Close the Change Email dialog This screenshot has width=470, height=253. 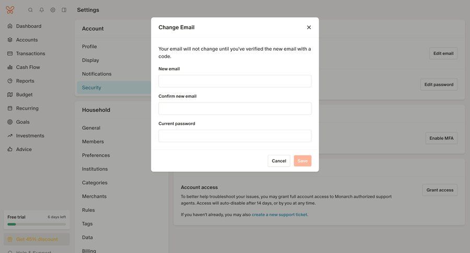309,27
